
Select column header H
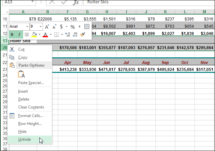107,12
